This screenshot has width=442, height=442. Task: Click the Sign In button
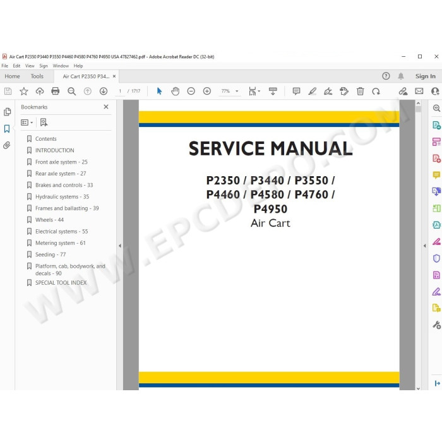pyautogui.click(x=425, y=76)
